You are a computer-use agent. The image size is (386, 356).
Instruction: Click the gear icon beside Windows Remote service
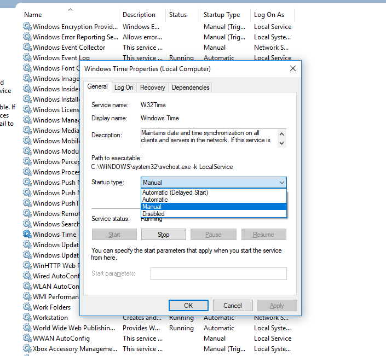click(x=27, y=213)
